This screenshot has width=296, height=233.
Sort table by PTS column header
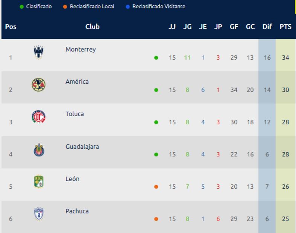pyautogui.click(x=285, y=27)
